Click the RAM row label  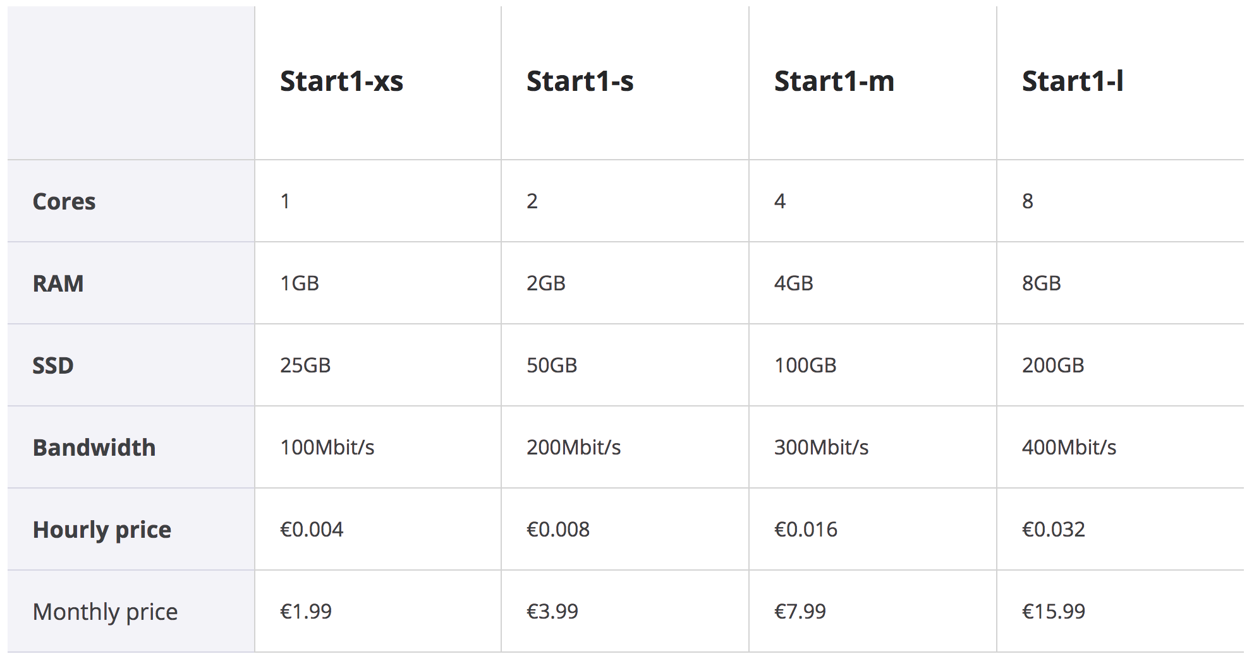click(58, 283)
